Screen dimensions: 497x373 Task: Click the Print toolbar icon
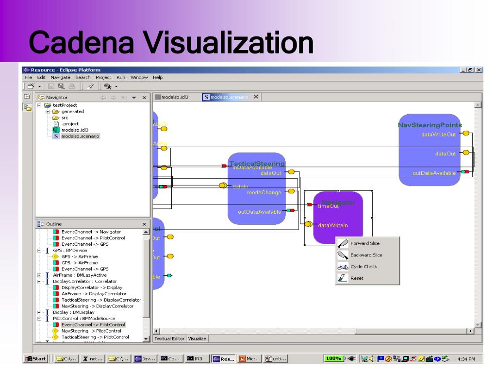coord(72,86)
